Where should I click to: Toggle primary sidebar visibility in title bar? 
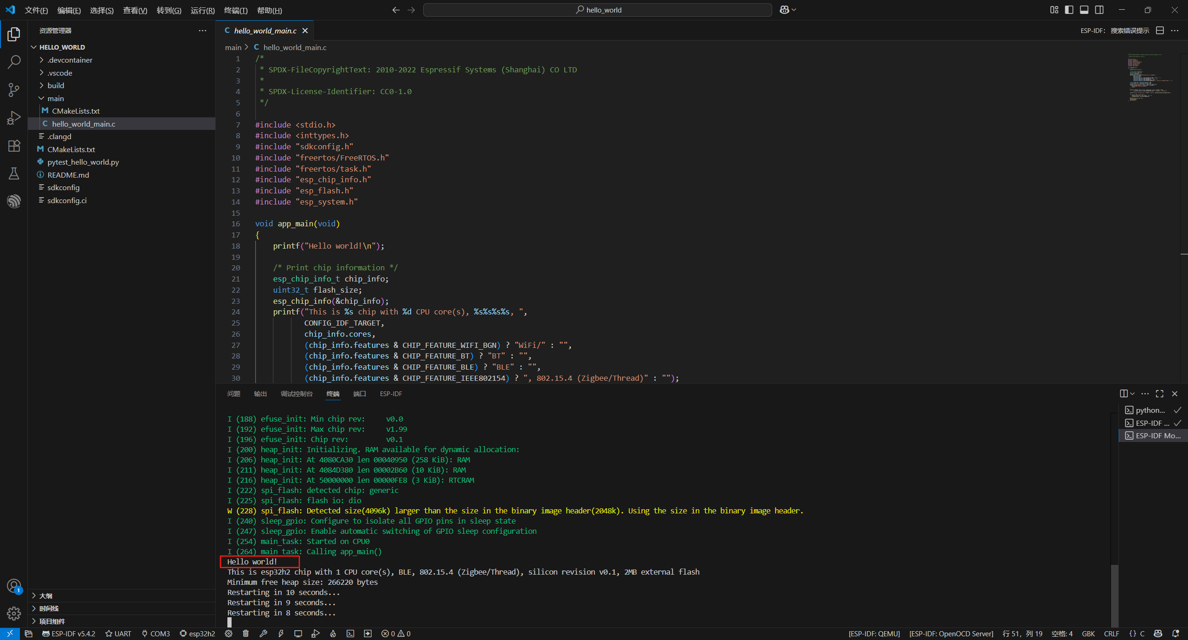click(1069, 10)
